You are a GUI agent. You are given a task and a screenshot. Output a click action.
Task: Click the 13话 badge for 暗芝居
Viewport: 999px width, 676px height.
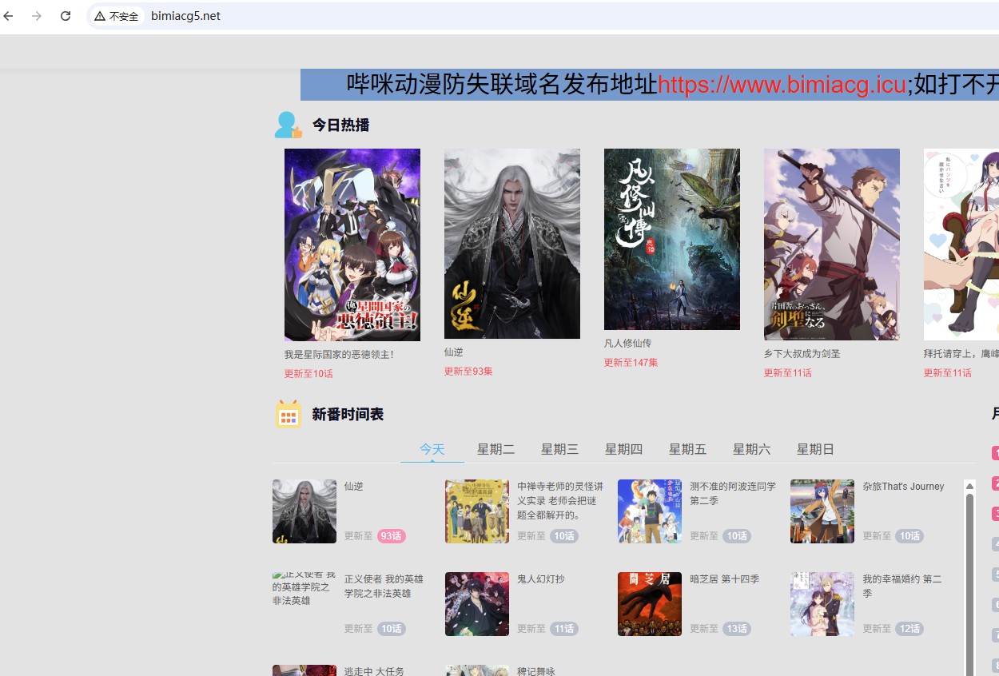click(737, 629)
